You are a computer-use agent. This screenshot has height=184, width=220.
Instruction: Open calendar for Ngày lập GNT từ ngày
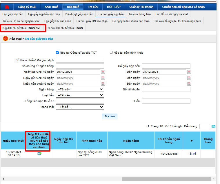pyautogui.click(x=103, y=72)
